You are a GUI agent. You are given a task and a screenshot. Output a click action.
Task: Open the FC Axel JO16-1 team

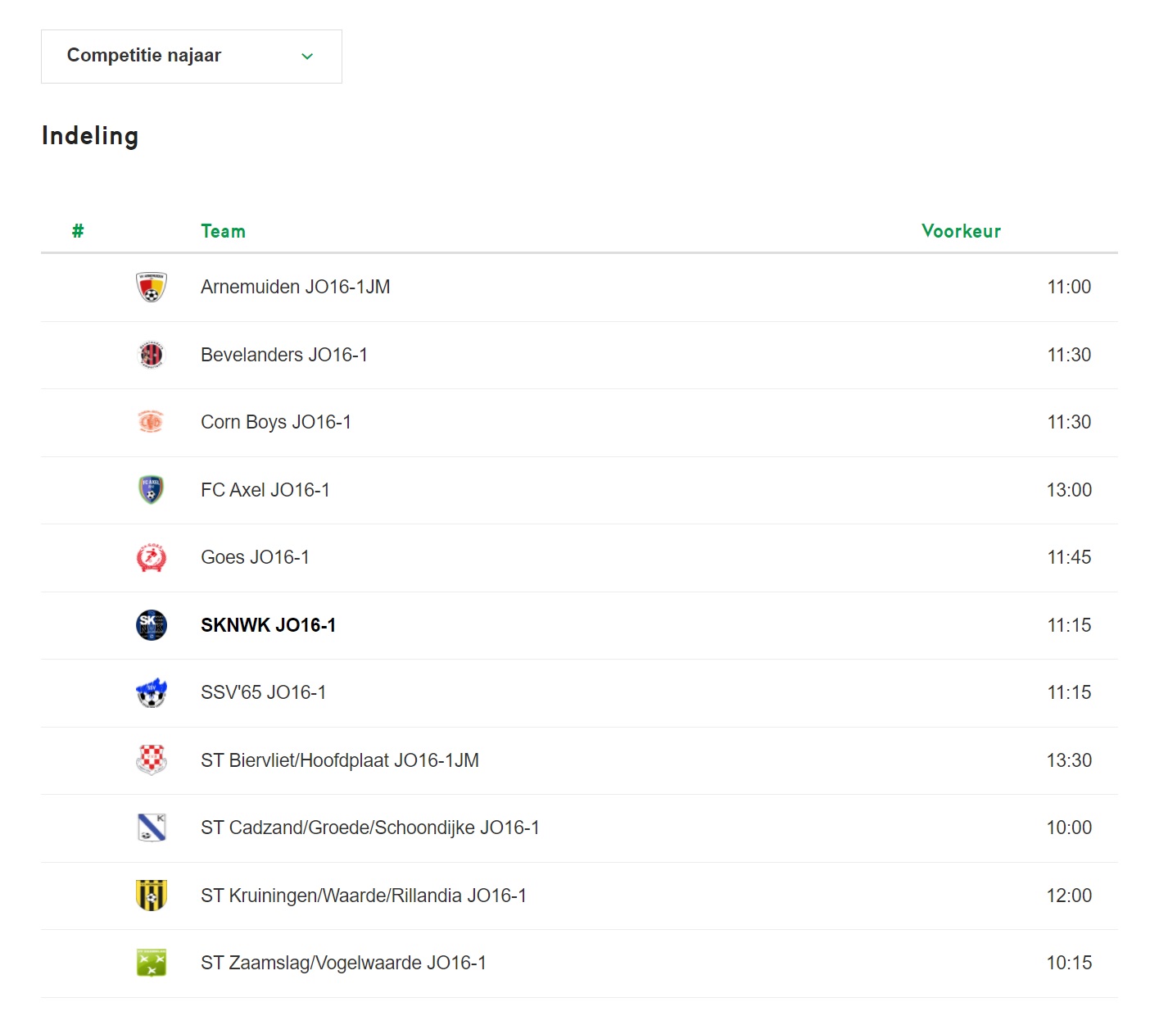click(x=265, y=490)
